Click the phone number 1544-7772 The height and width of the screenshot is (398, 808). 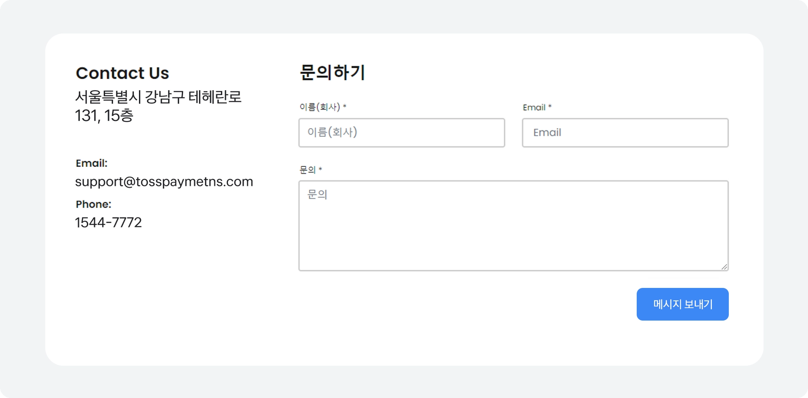click(x=108, y=223)
